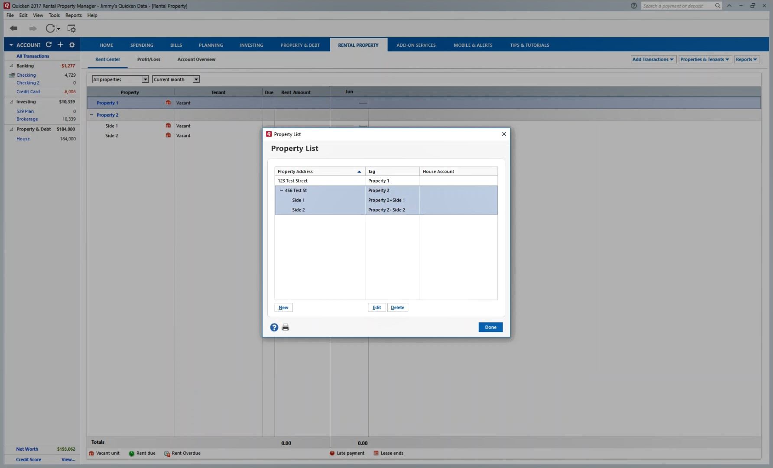Click the search magnifier icon
Viewport: 773px width, 468px height.
718,6
